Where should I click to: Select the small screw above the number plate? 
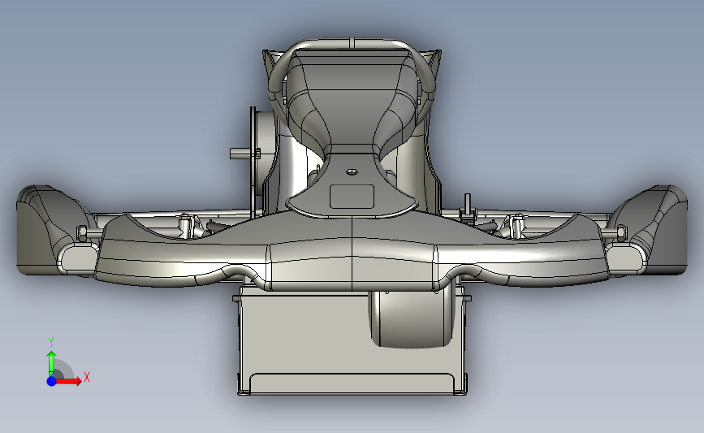click(x=352, y=171)
